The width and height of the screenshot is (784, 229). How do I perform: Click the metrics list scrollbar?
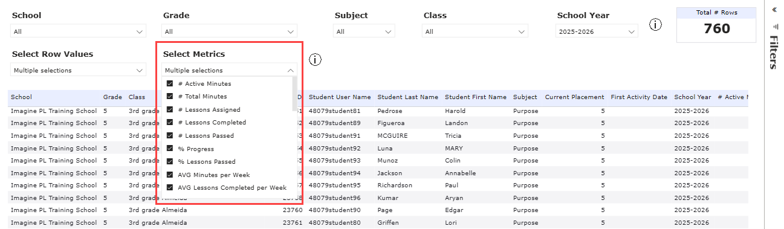[295, 94]
